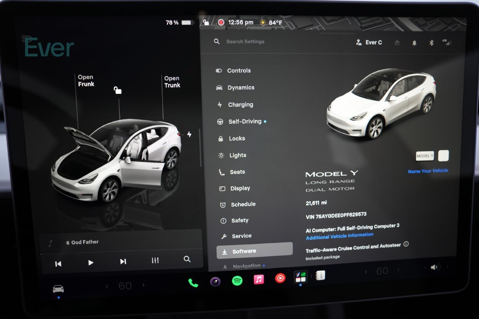The height and width of the screenshot is (319, 479).
Task: Tap the HomeLink garage icon
Action: 397,43
